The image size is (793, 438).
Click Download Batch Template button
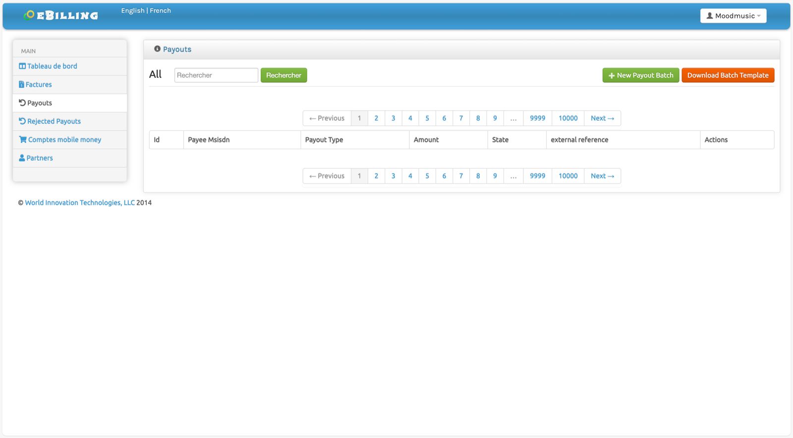click(x=728, y=75)
